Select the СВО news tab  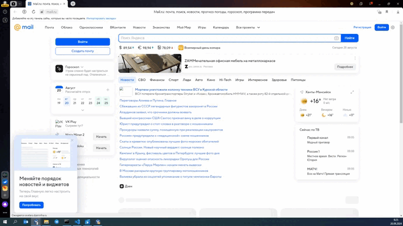[x=142, y=80]
